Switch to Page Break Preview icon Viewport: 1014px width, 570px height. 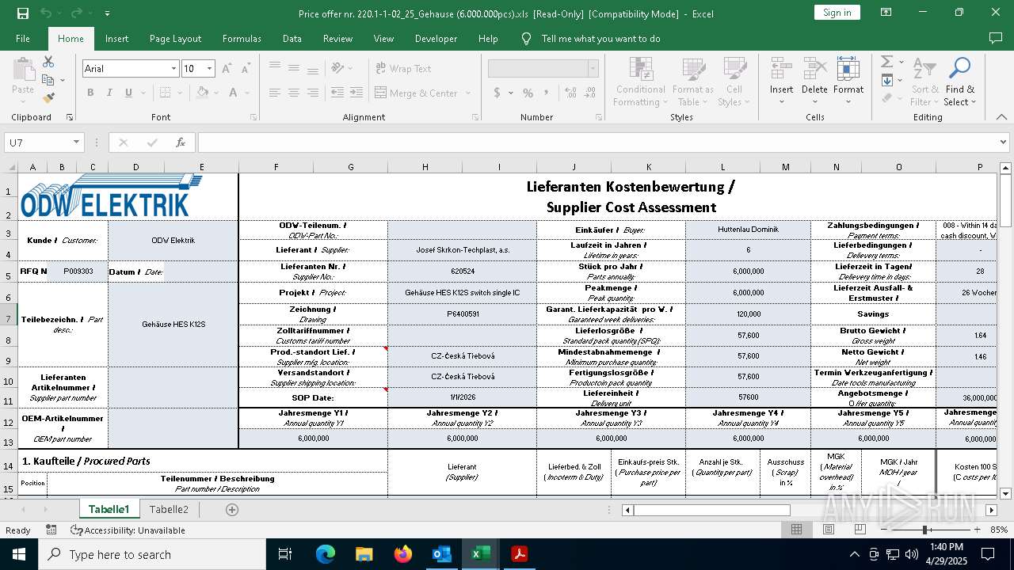tap(859, 530)
